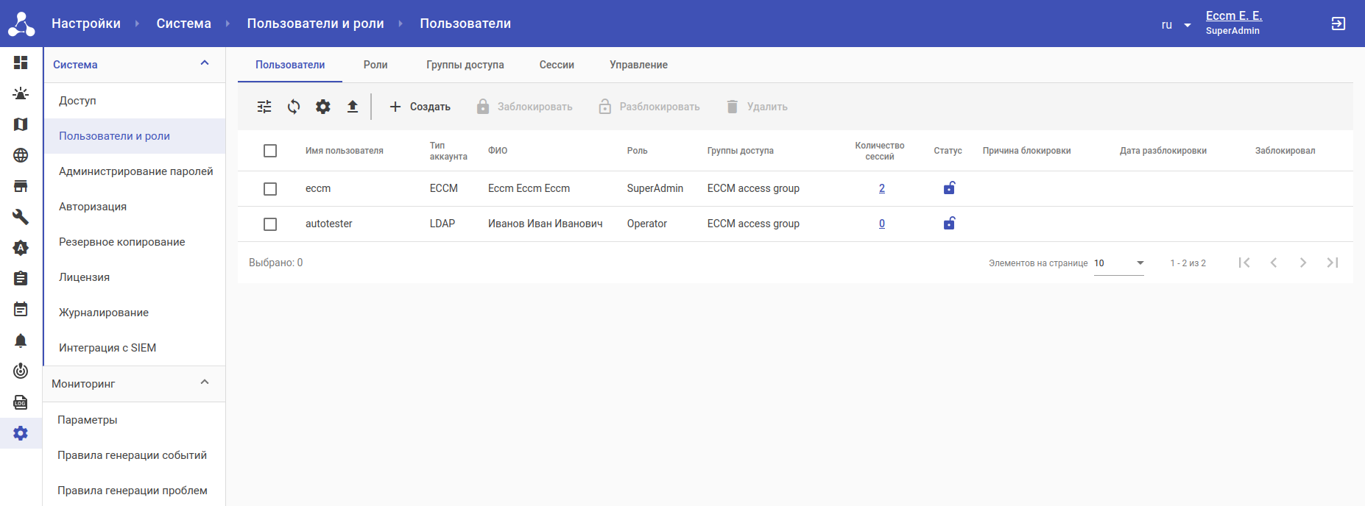Click the logout icon in header
Screen dimensions: 1365x506
1338,24
